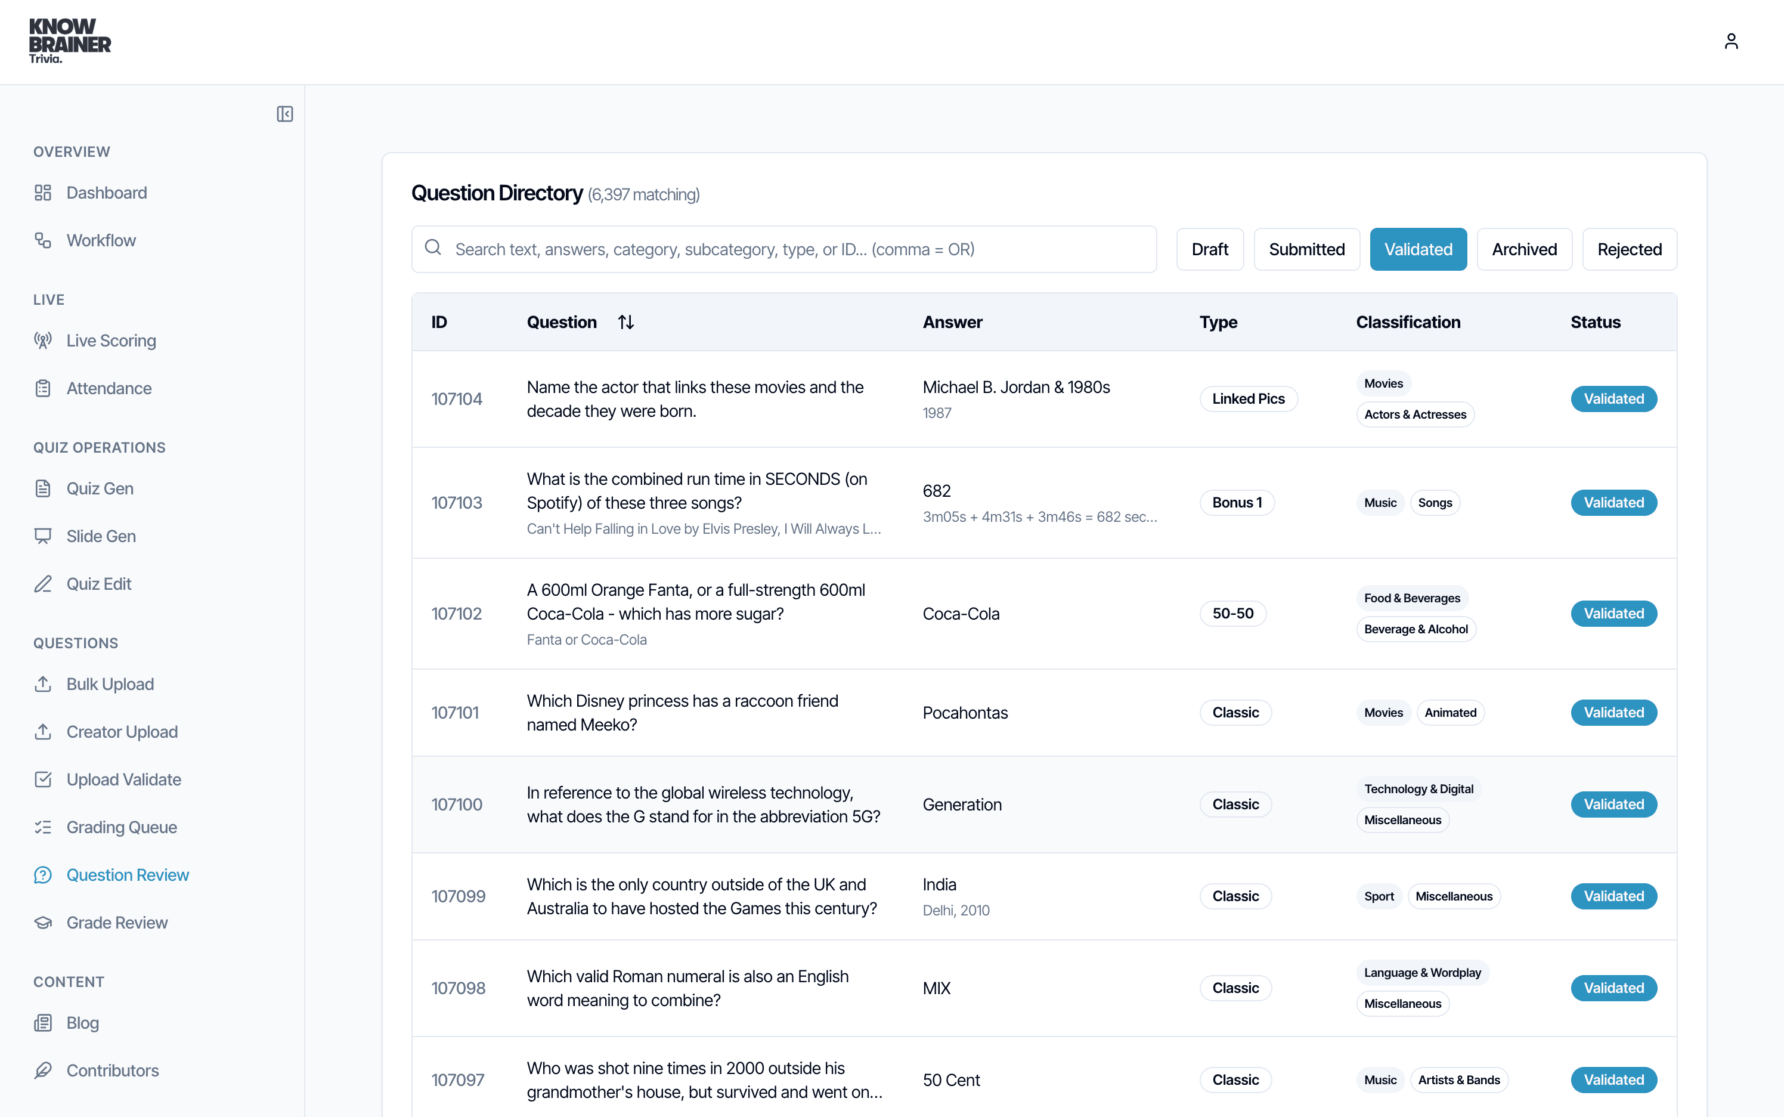This screenshot has height=1117, width=1784.
Task: Go to Grade Review
Action: (117, 922)
